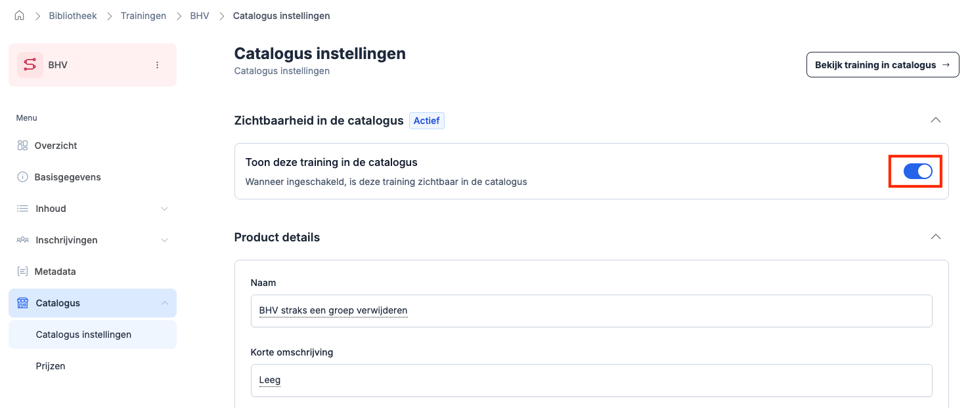The width and height of the screenshot is (970, 408).
Task: Click the Metadata document icon
Action: coord(22,272)
